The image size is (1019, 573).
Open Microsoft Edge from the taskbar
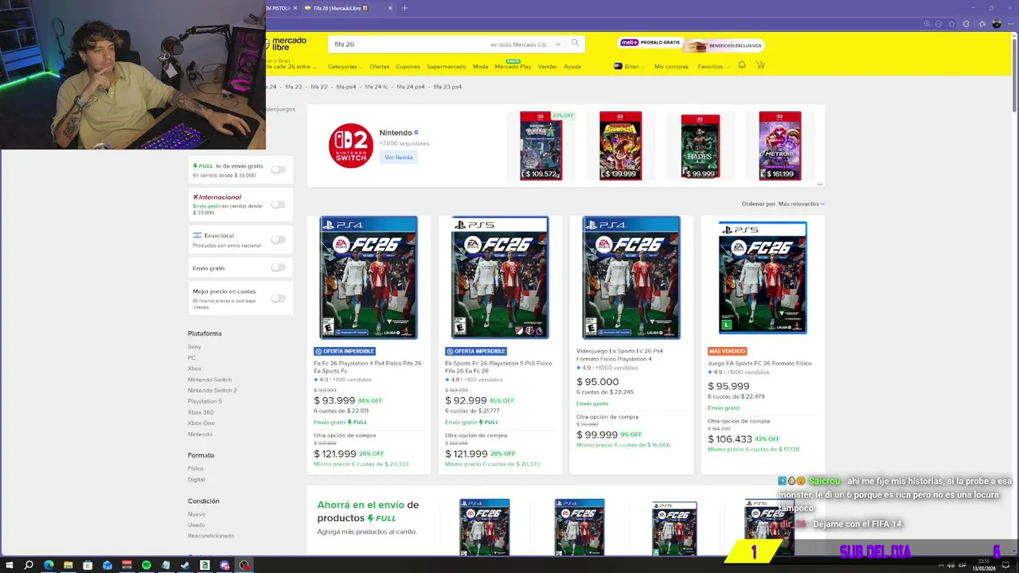tap(49, 565)
